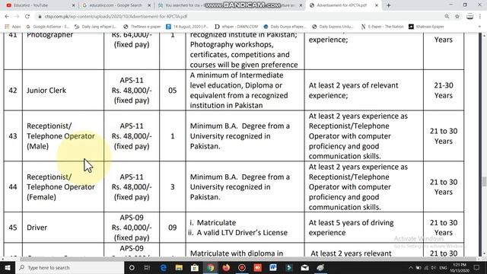Open volume control in system tray
This screenshot has width=487, height=274.
(434, 267)
